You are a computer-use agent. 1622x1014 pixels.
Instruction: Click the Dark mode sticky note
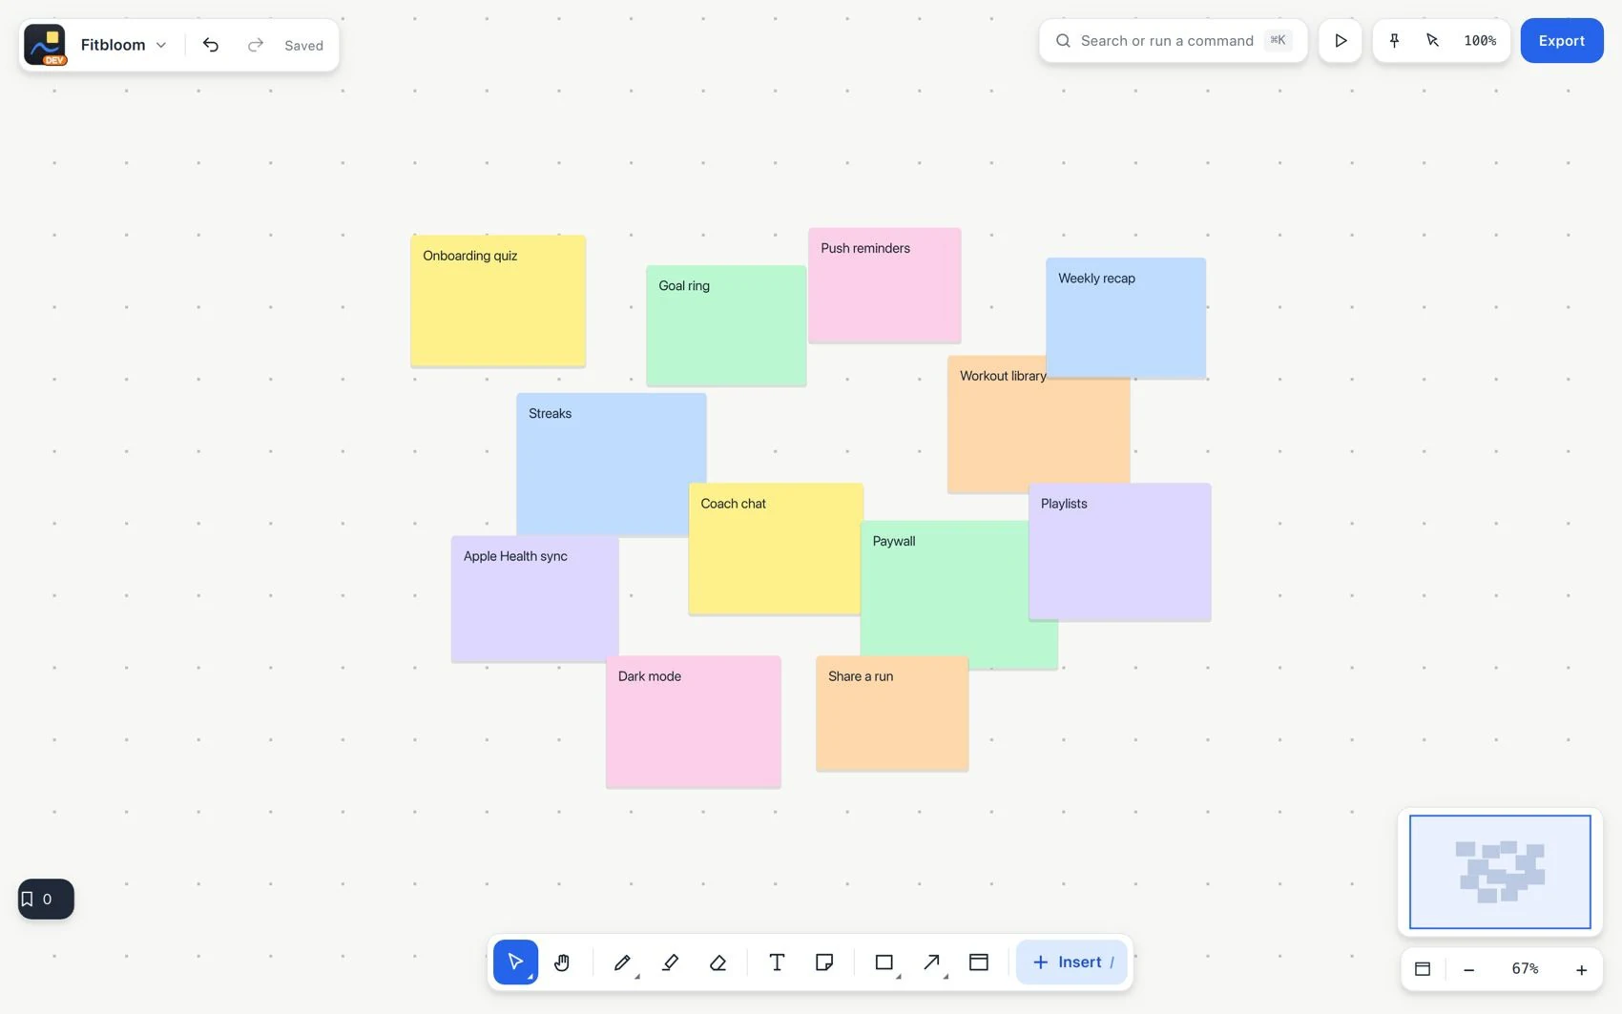694,722
